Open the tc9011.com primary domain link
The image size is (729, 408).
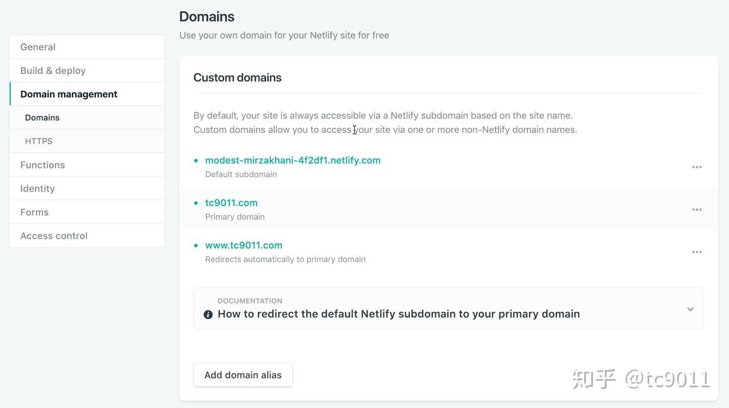tap(231, 203)
